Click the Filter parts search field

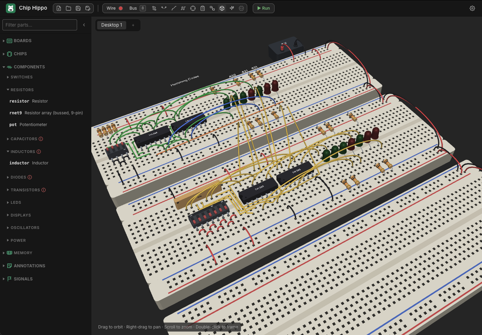[x=40, y=25]
